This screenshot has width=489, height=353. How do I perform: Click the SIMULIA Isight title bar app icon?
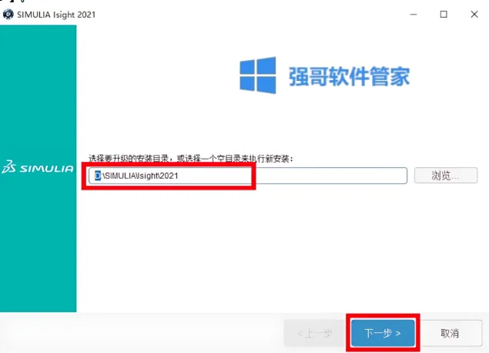pyautogui.click(x=8, y=15)
